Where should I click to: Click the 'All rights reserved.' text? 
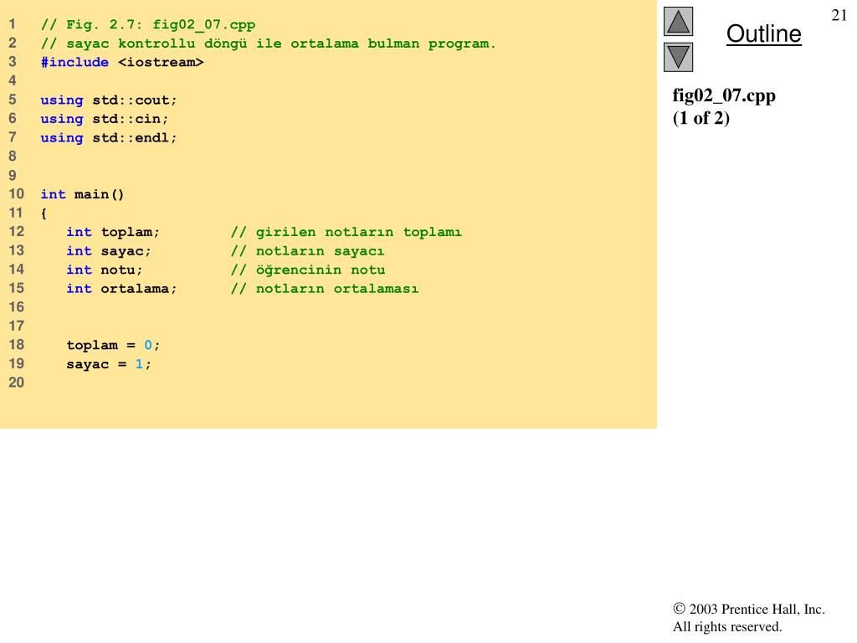tap(727, 626)
